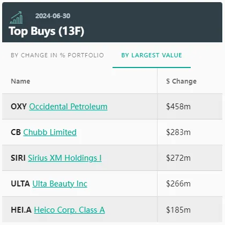Viewport: 225px width, 225px height.
Task: Click the 2024-06-30 date label
Action: [53, 16]
